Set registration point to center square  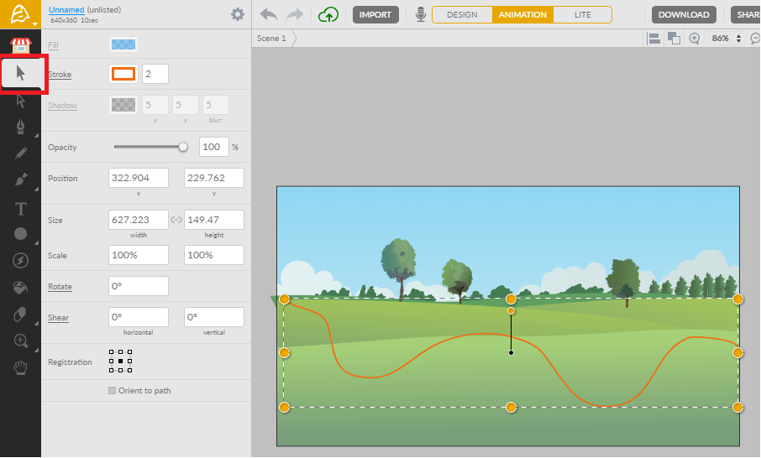pos(120,362)
